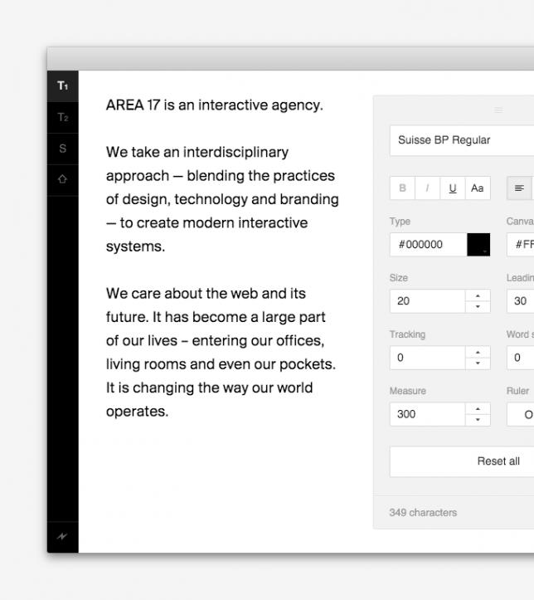This screenshot has width=534, height=600.
Task: Click the paragraph starting 'We take an interdisciplinary'
Action: pyautogui.click(x=222, y=199)
